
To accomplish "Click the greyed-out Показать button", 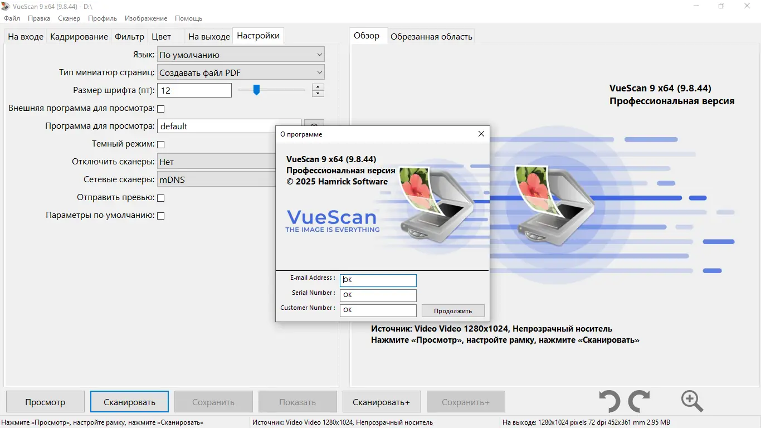I will click(297, 402).
